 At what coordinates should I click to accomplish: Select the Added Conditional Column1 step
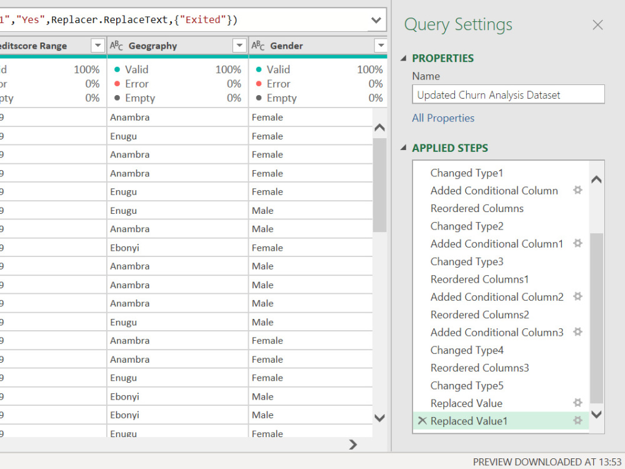501,244
